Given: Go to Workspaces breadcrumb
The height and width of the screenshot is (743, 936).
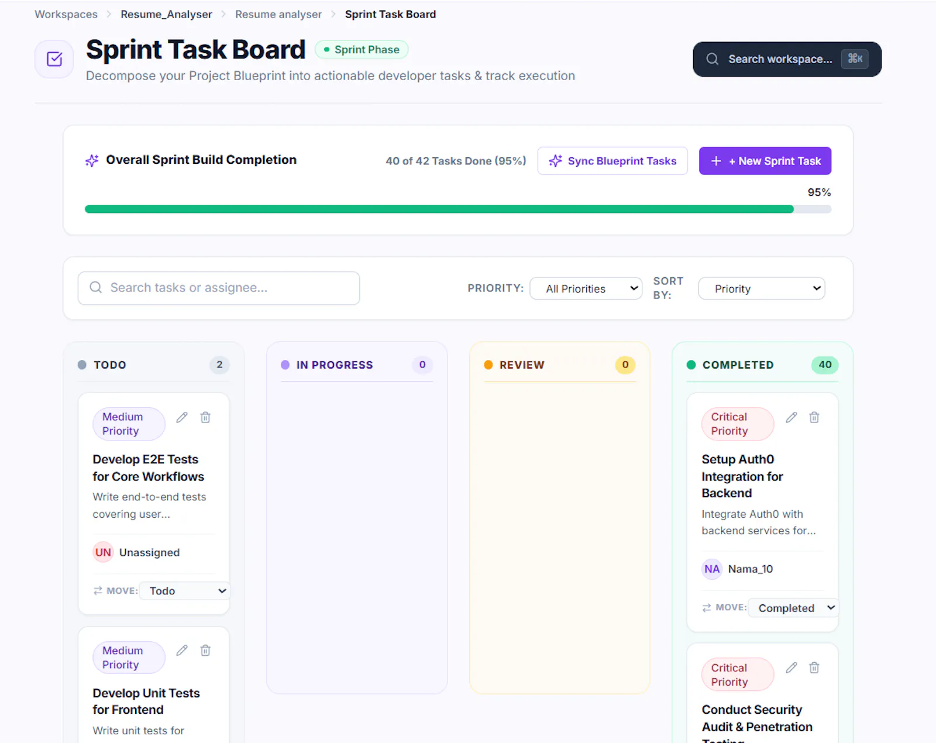Looking at the screenshot, I should pyautogui.click(x=66, y=14).
